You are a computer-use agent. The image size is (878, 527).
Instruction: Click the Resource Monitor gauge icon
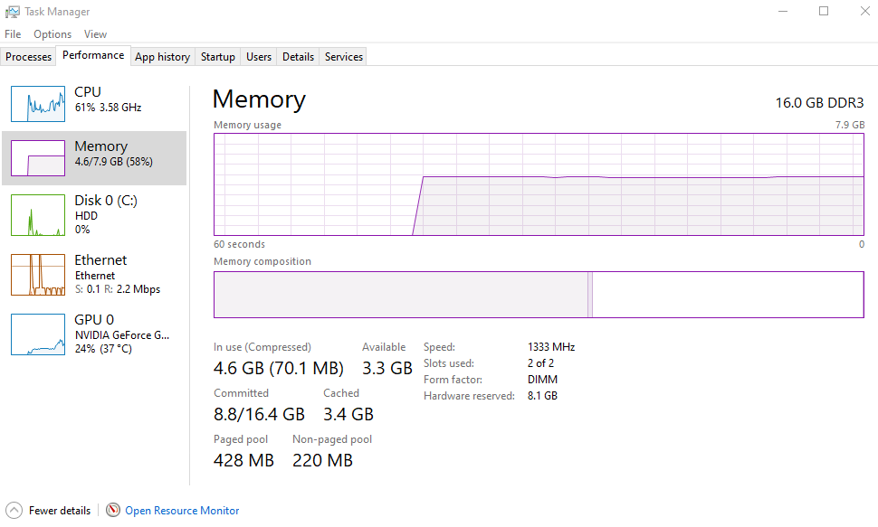click(113, 510)
